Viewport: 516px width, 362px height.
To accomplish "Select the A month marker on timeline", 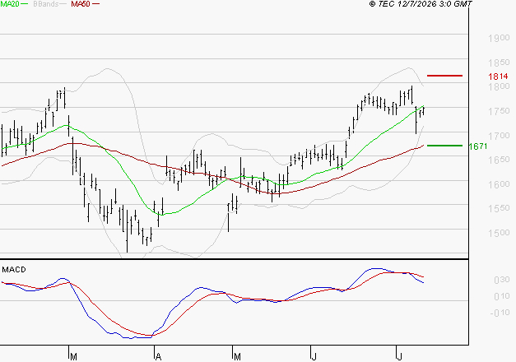I will click(158, 357).
